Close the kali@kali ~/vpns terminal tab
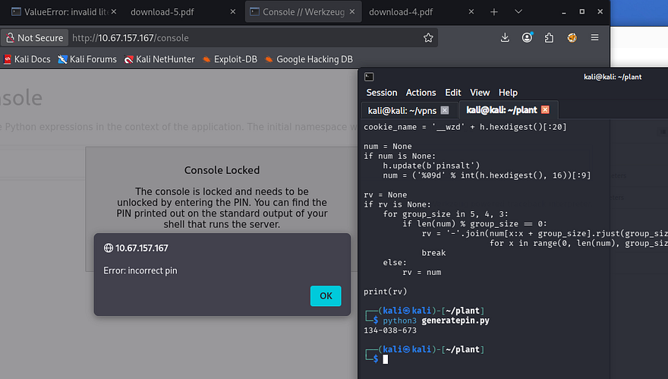This screenshot has width=668, height=379. point(445,110)
